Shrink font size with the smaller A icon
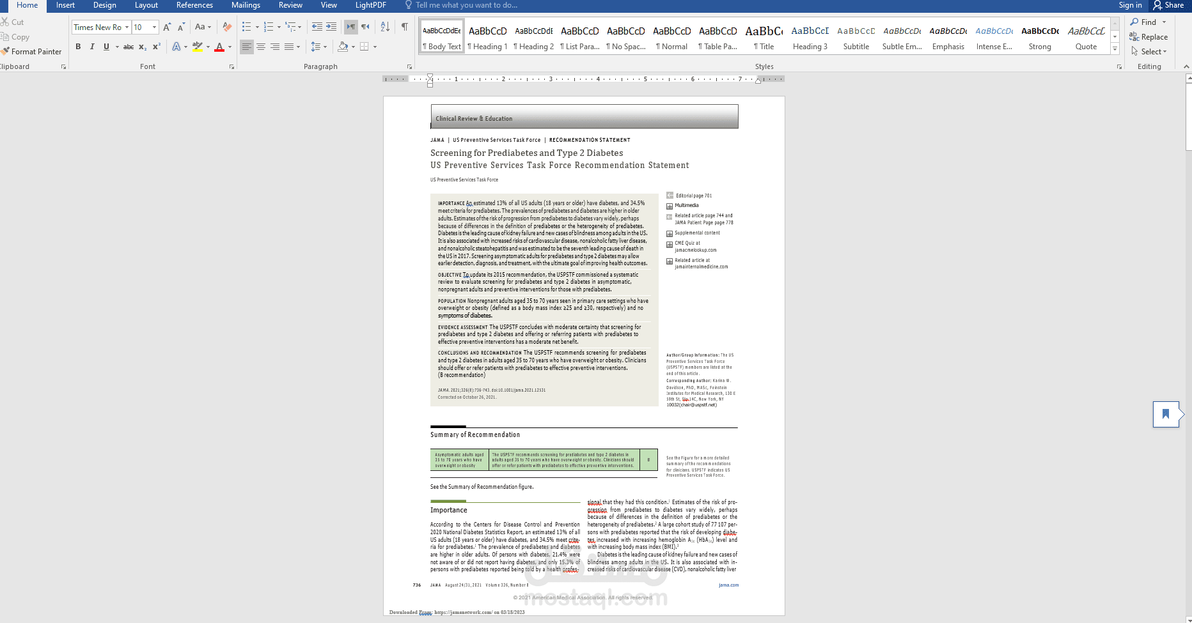 [181, 27]
